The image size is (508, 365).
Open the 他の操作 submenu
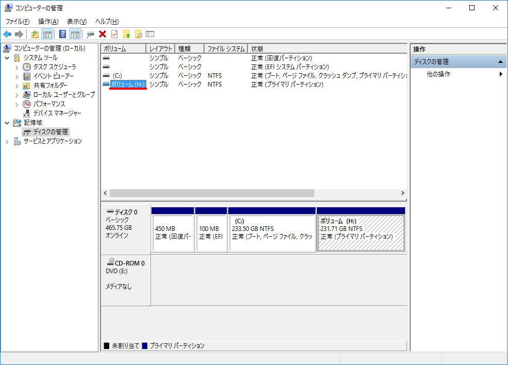pos(458,74)
